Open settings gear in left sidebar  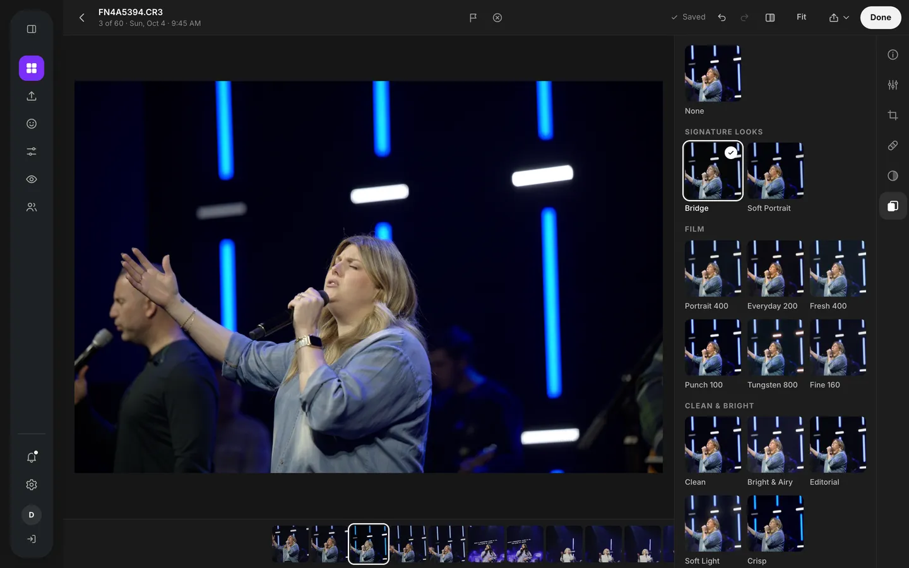tap(32, 485)
